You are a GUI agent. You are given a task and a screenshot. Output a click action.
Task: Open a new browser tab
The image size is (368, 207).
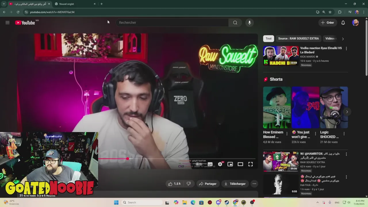[101, 4]
